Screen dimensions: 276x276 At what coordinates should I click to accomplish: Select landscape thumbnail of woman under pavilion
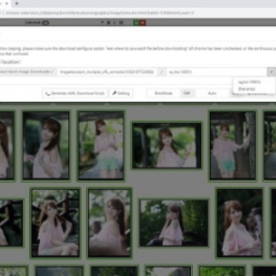[166, 146]
